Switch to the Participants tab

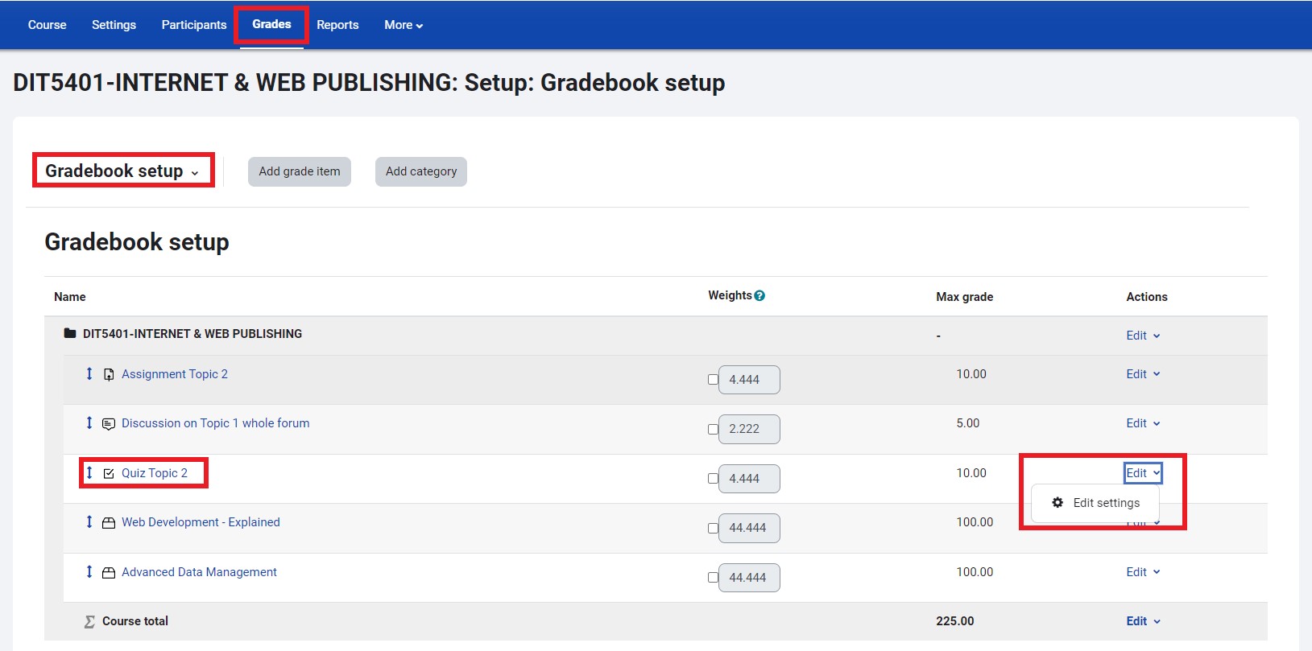pyautogui.click(x=194, y=25)
